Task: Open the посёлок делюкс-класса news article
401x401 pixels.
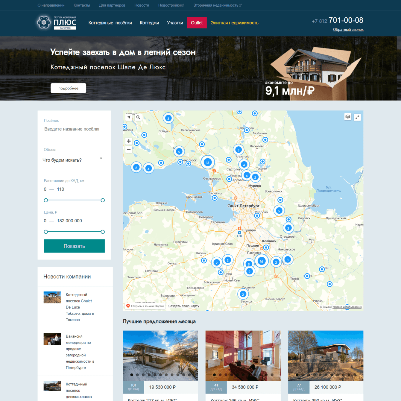Action: [79, 391]
